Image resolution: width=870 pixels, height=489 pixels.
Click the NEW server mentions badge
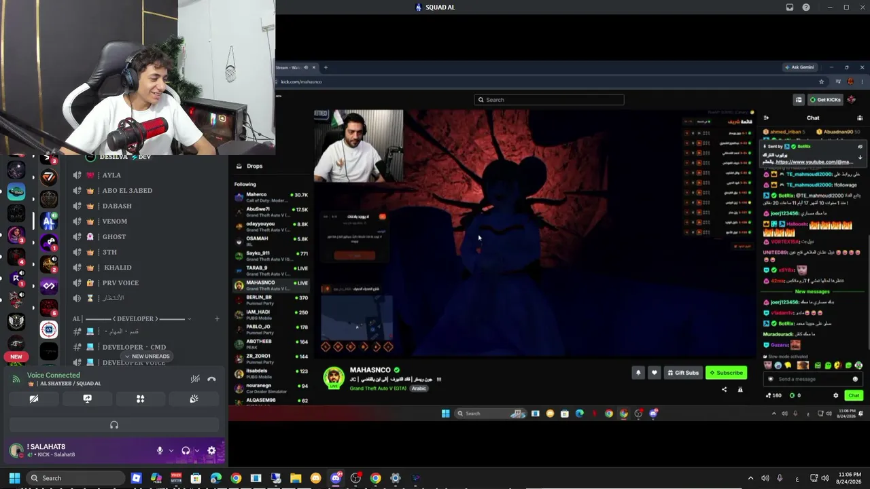click(x=16, y=357)
